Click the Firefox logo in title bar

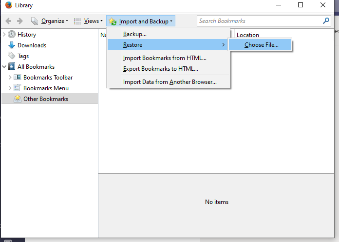tap(9, 5)
